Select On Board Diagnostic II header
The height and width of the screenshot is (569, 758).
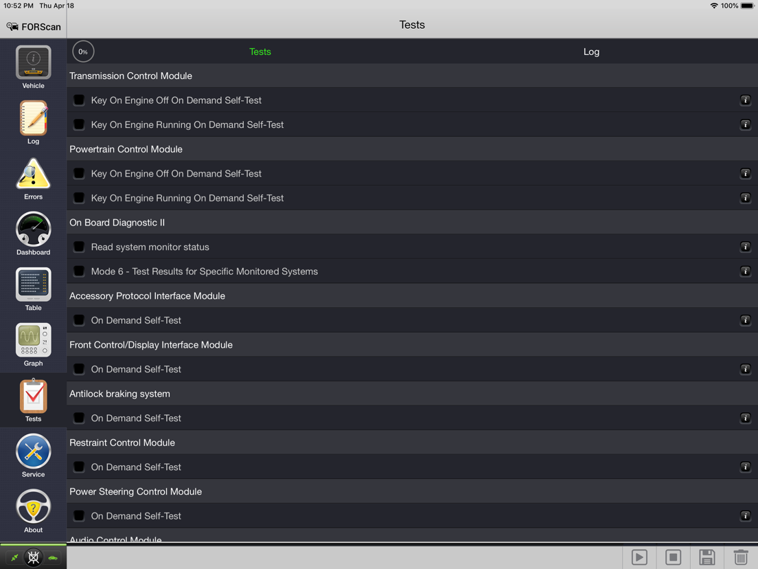click(413, 223)
